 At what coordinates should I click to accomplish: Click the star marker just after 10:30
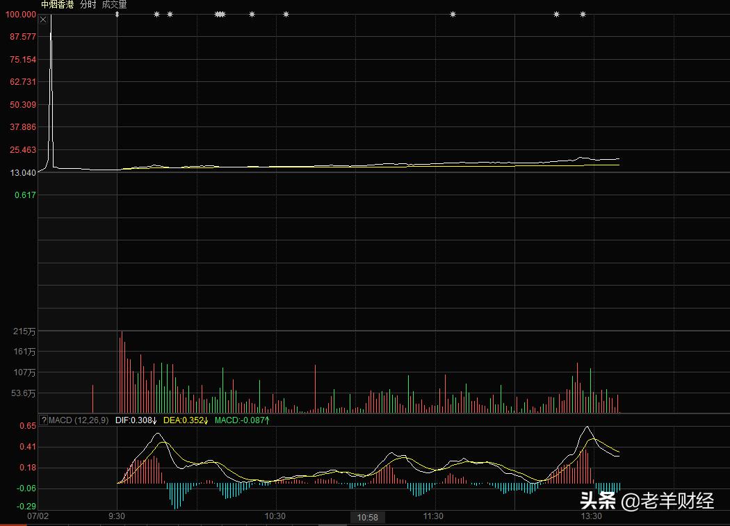pos(286,15)
